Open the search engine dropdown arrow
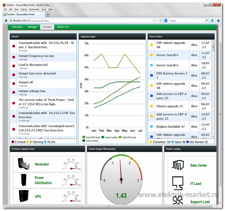 point(168,21)
